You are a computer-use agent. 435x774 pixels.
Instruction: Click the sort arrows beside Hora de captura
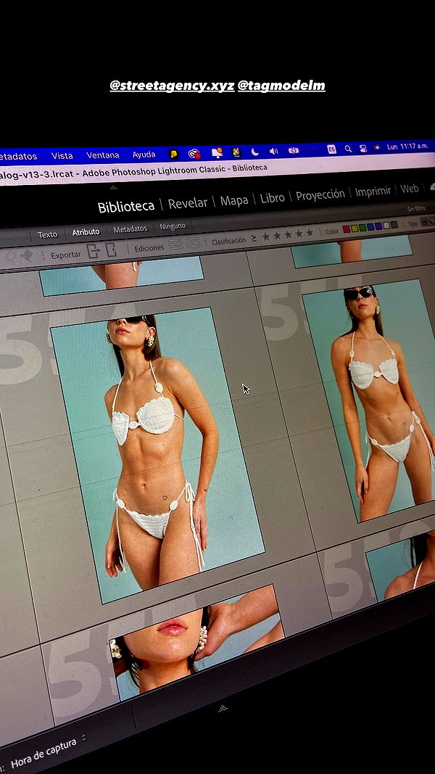[x=83, y=738]
